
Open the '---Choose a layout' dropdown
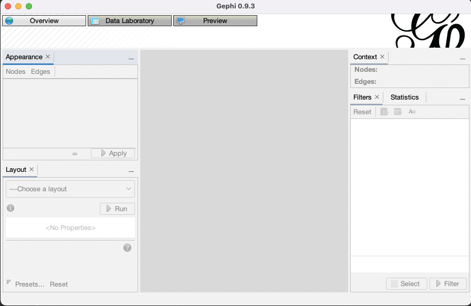pos(70,189)
